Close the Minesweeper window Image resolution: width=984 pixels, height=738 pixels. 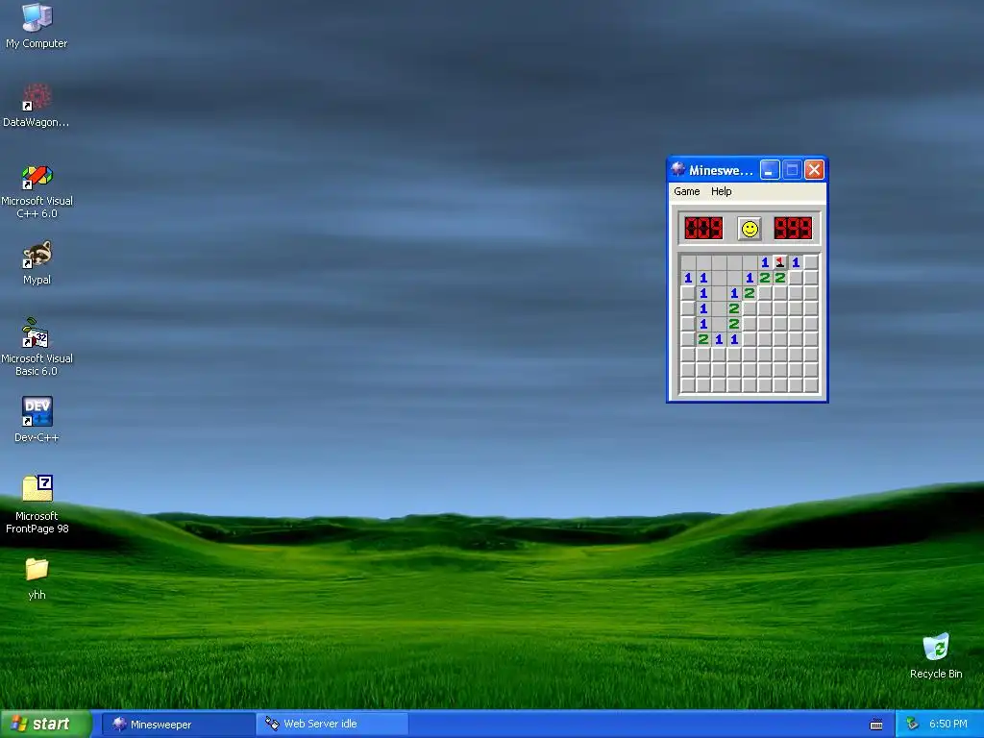tap(815, 169)
